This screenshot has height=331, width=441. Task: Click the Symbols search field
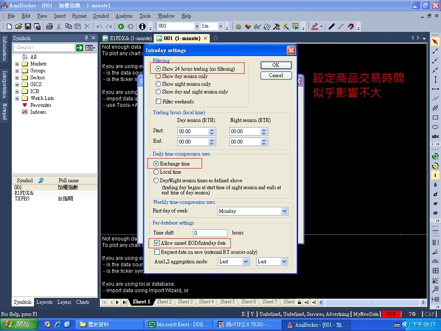point(44,47)
